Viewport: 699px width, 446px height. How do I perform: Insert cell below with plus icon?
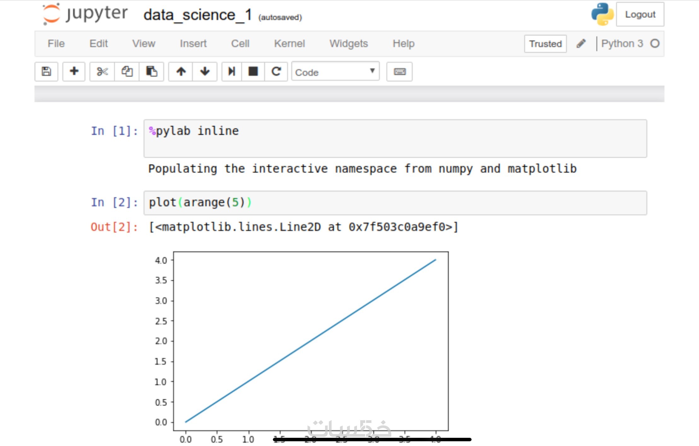(x=74, y=72)
